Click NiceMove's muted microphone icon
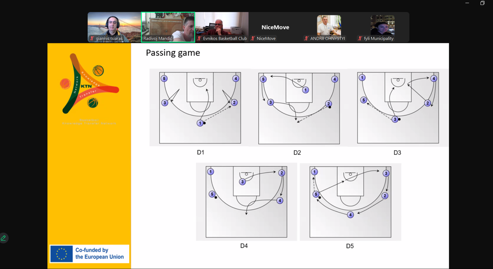 tap(253, 38)
